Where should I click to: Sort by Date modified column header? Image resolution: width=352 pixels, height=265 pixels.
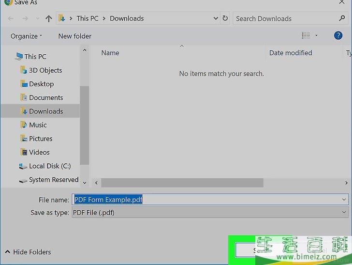(x=290, y=53)
